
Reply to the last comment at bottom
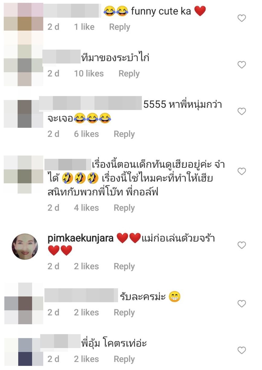tap(124, 359)
